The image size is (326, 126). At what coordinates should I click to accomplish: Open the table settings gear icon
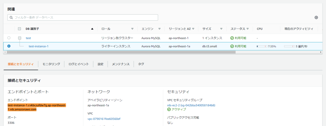pos(316,18)
